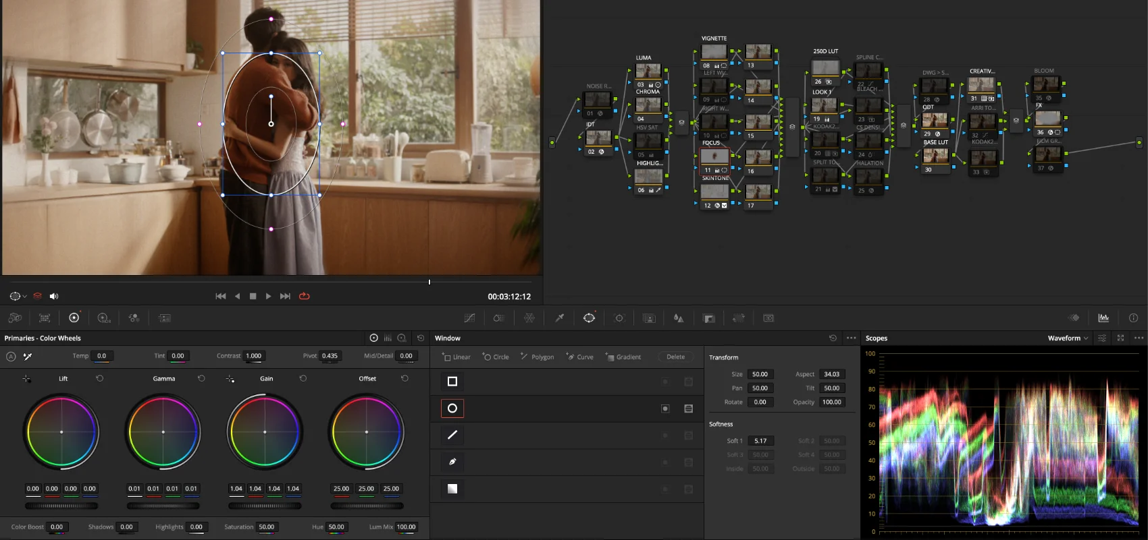Image resolution: width=1148 pixels, height=540 pixels.
Task: Mute the viewer audio speaker
Action: coord(54,296)
